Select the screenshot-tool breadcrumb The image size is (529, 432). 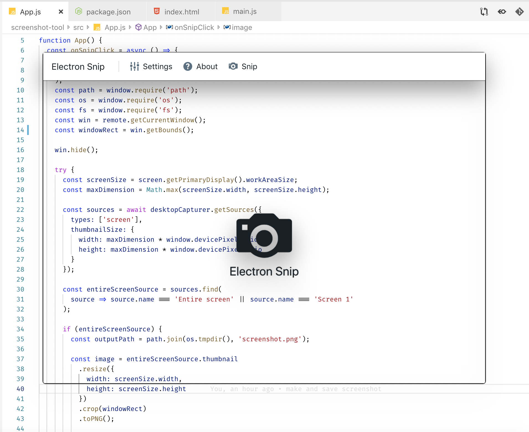coord(38,27)
